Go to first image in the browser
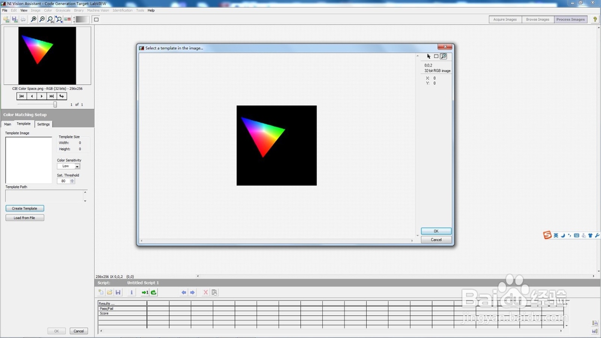The width and height of the screenshot is (601, 338). [22, 96]
